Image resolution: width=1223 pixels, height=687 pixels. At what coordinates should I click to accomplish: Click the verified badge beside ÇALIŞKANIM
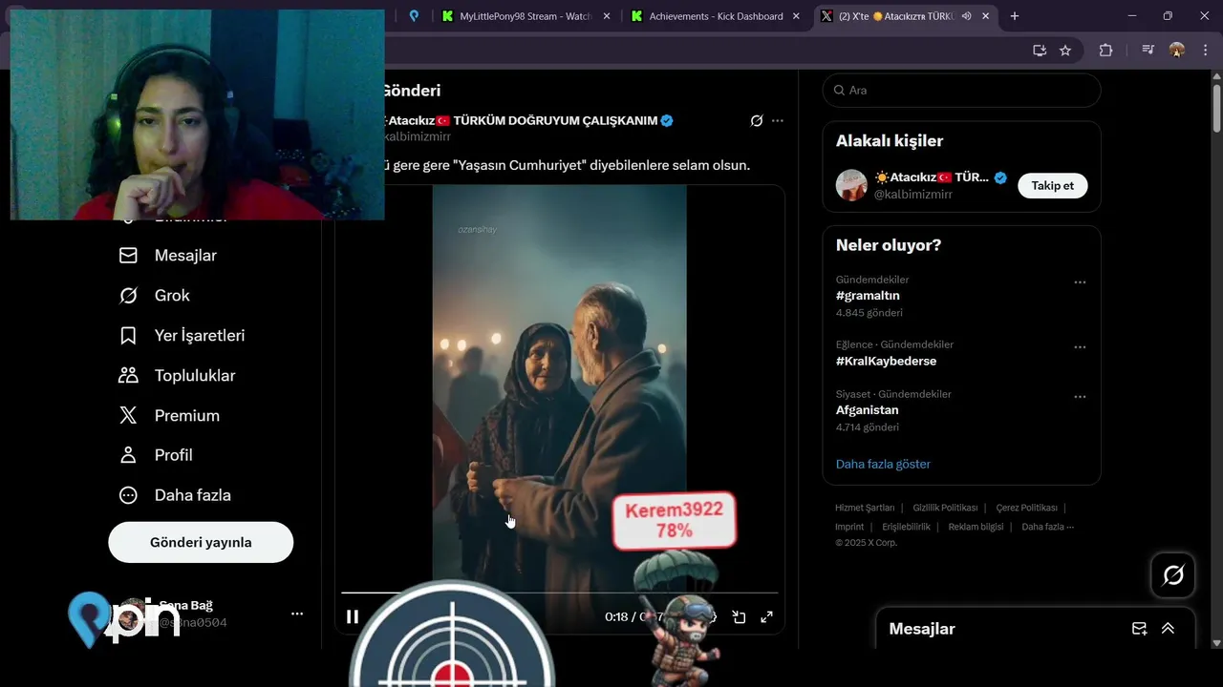pos(668,120)
